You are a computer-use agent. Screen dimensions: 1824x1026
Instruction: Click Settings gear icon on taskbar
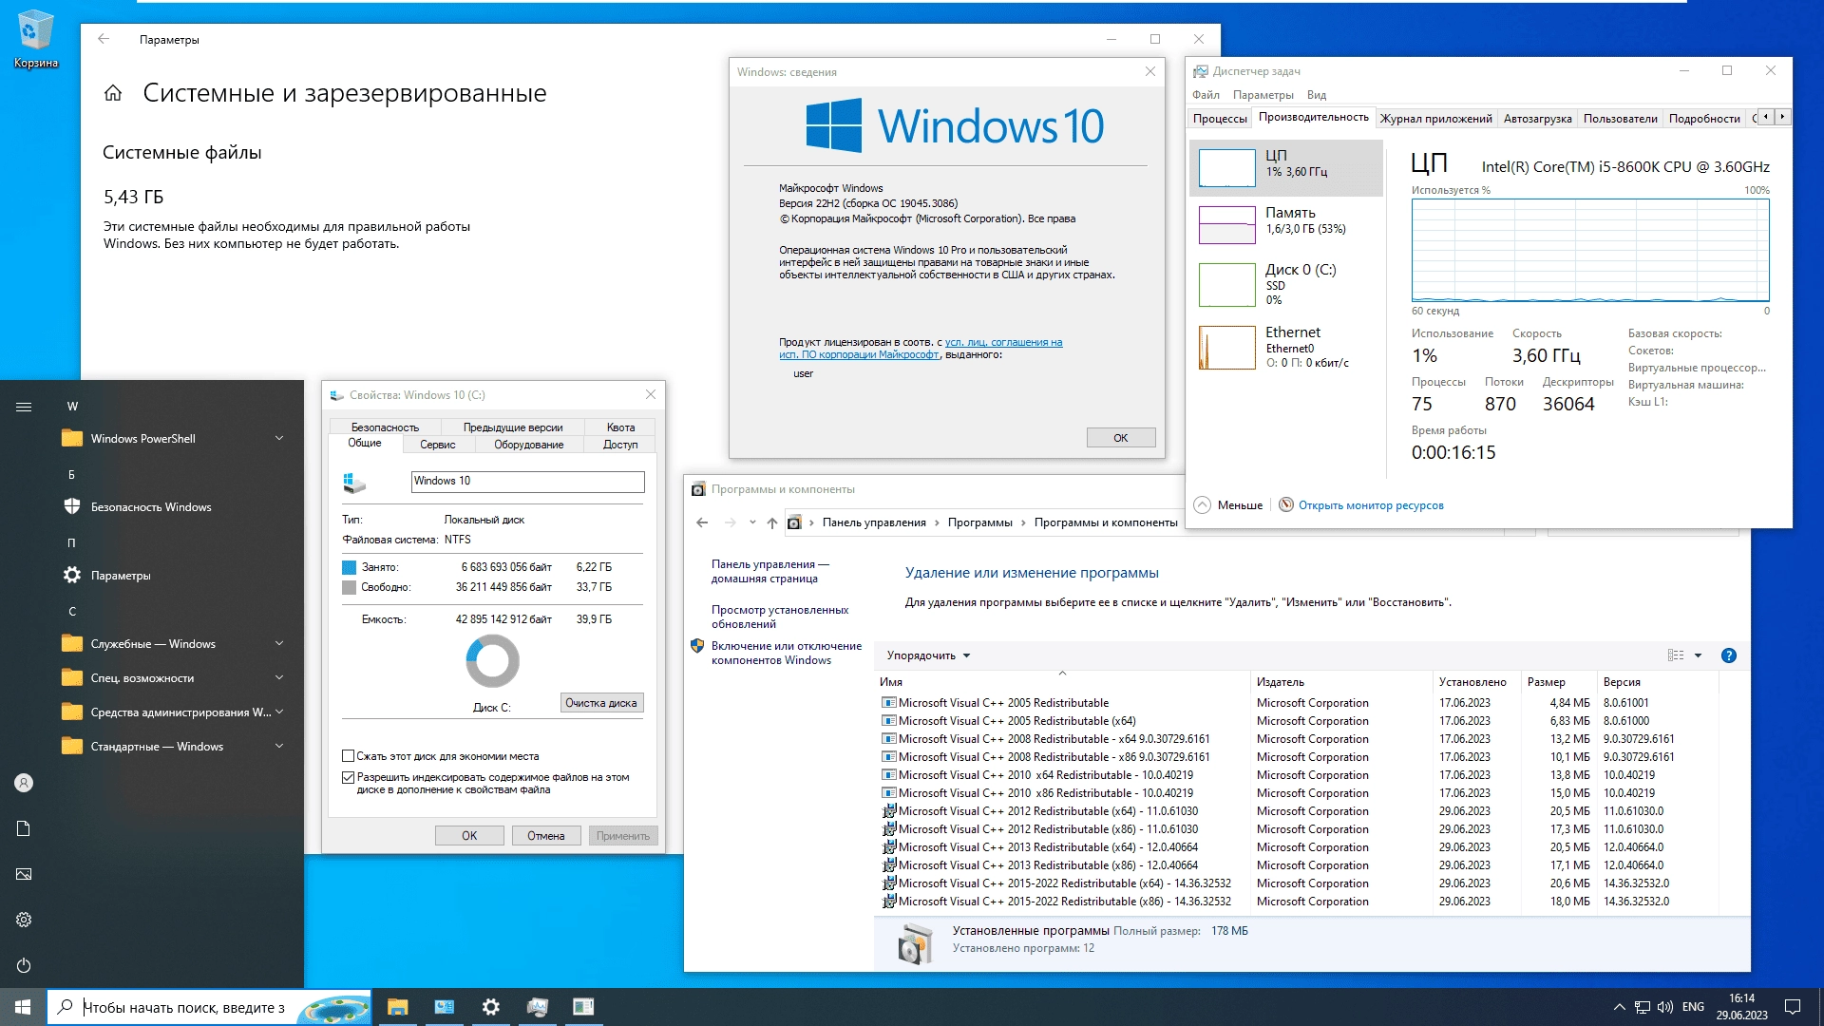490,1007
